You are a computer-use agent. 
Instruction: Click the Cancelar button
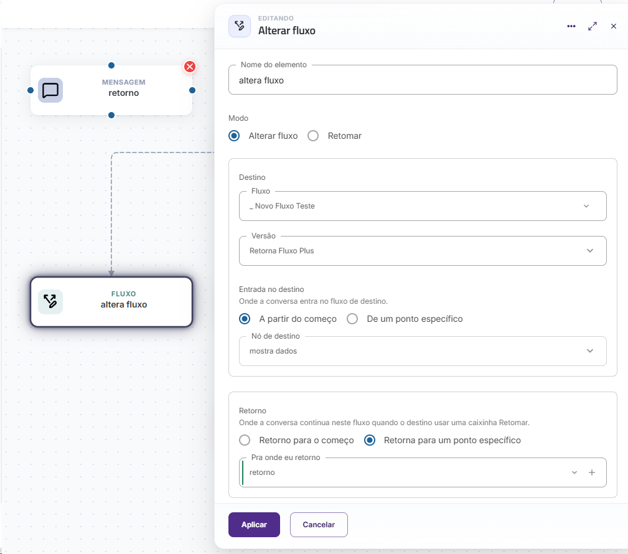click(x=319, y=525)
